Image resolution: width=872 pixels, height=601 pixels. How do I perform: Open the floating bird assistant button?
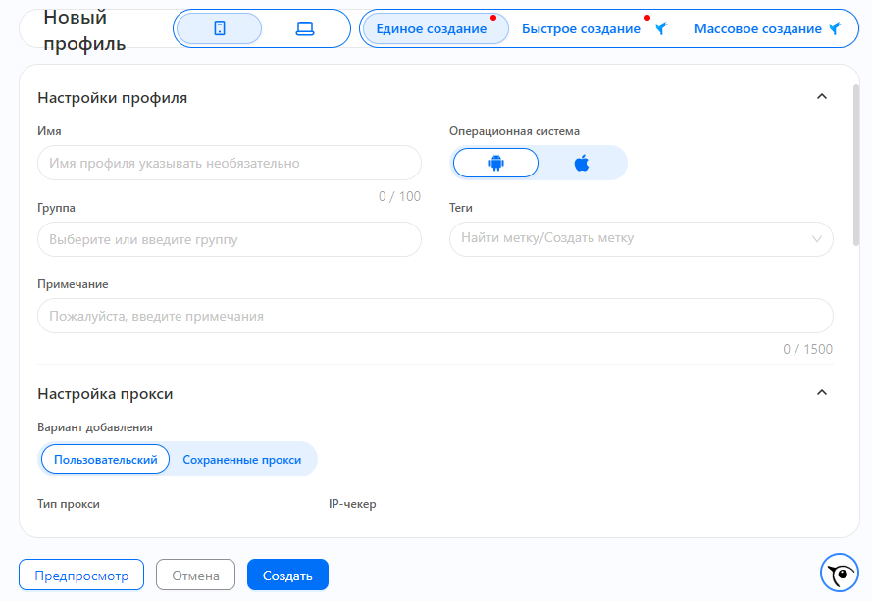[x=840, y=573]
